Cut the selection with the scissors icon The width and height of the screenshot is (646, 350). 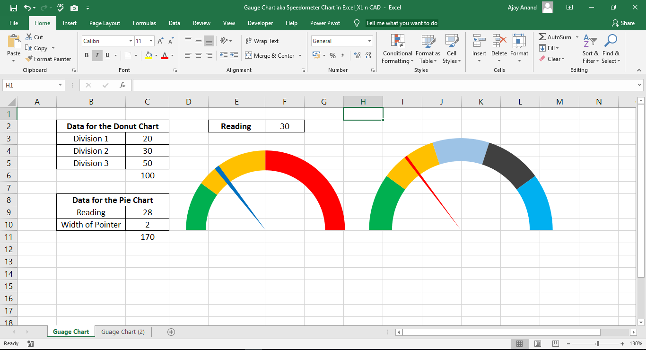(29, 37)
